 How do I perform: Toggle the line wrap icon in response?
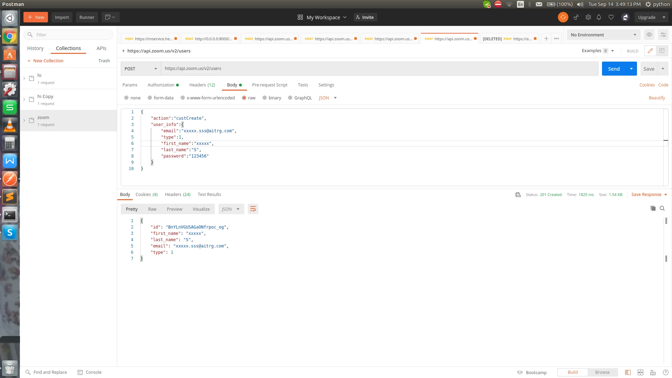253,209
